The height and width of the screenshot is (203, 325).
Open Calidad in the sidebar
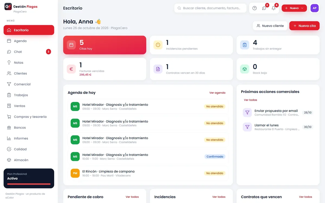pyautogui.click(x=29, y=149)
